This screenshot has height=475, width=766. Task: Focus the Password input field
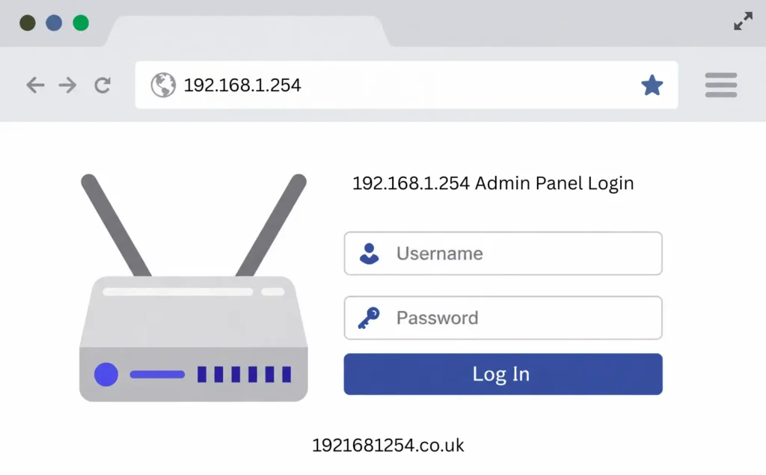[x=503, y=318]
